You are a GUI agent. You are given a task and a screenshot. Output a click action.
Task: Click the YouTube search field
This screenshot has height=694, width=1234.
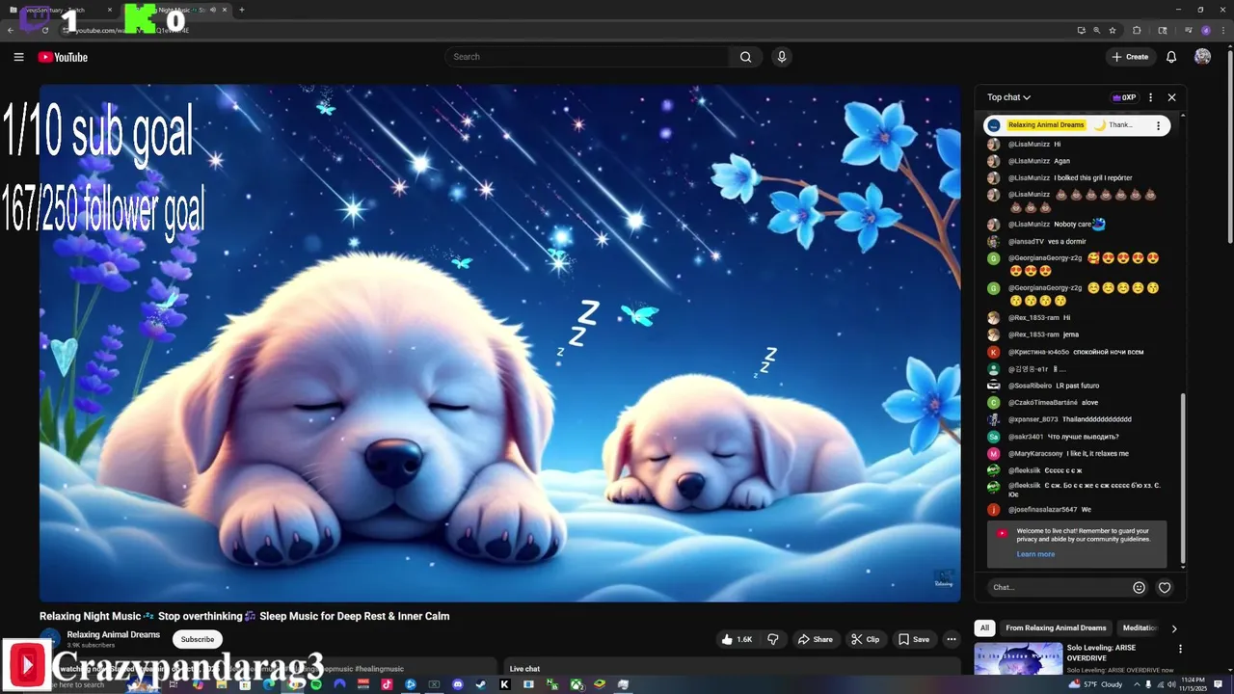coord(588,57)
